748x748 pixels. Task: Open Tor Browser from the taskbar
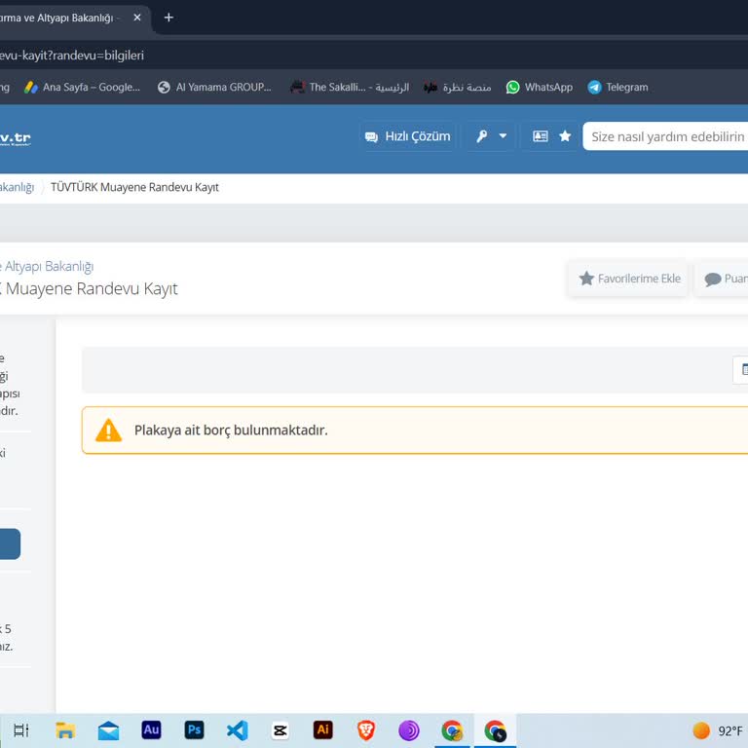(x=409, y=730)
